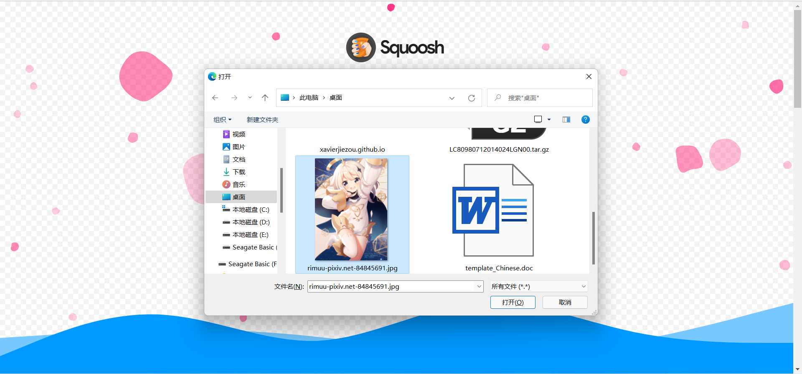This screenshot has width=802, height=374.
Task: Go up one folder level
Action: click(265, 98)
